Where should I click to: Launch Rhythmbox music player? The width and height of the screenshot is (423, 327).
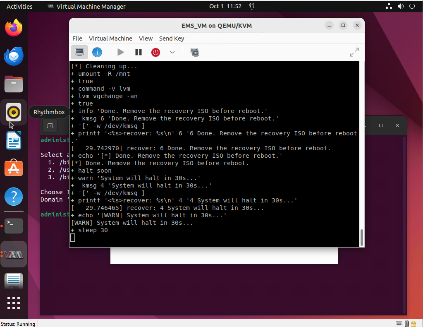coord(14,112)
